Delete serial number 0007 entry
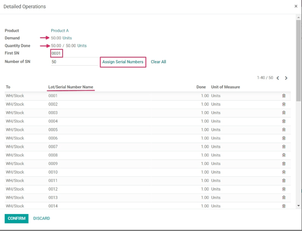This screenshot has height=231, width=302. 284,147
